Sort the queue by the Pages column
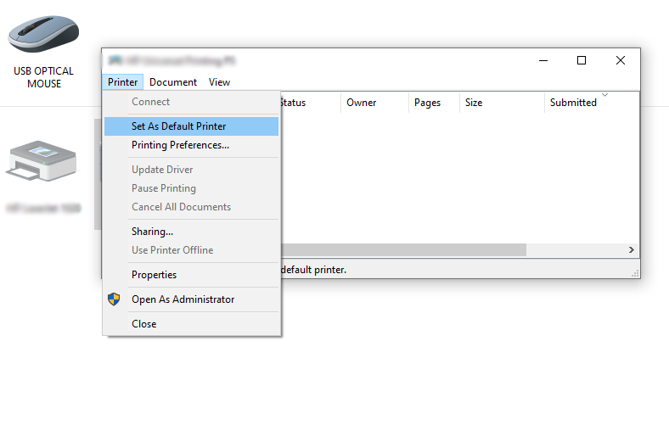The width and height of the screenshot is (669, 425). tap(434, 103)
